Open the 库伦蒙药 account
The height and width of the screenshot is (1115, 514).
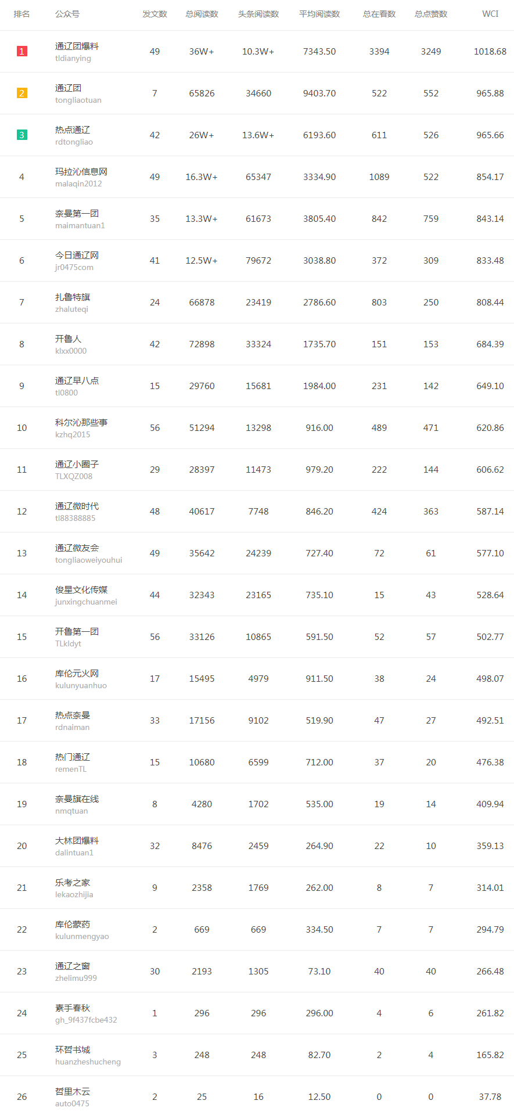tap(73, 925)
